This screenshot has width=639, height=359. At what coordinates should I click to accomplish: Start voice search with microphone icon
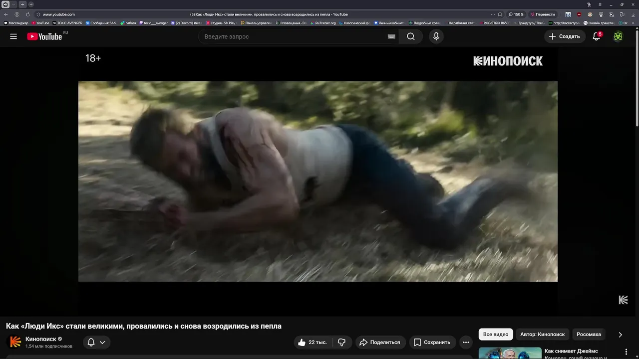(x=436, y=36)
